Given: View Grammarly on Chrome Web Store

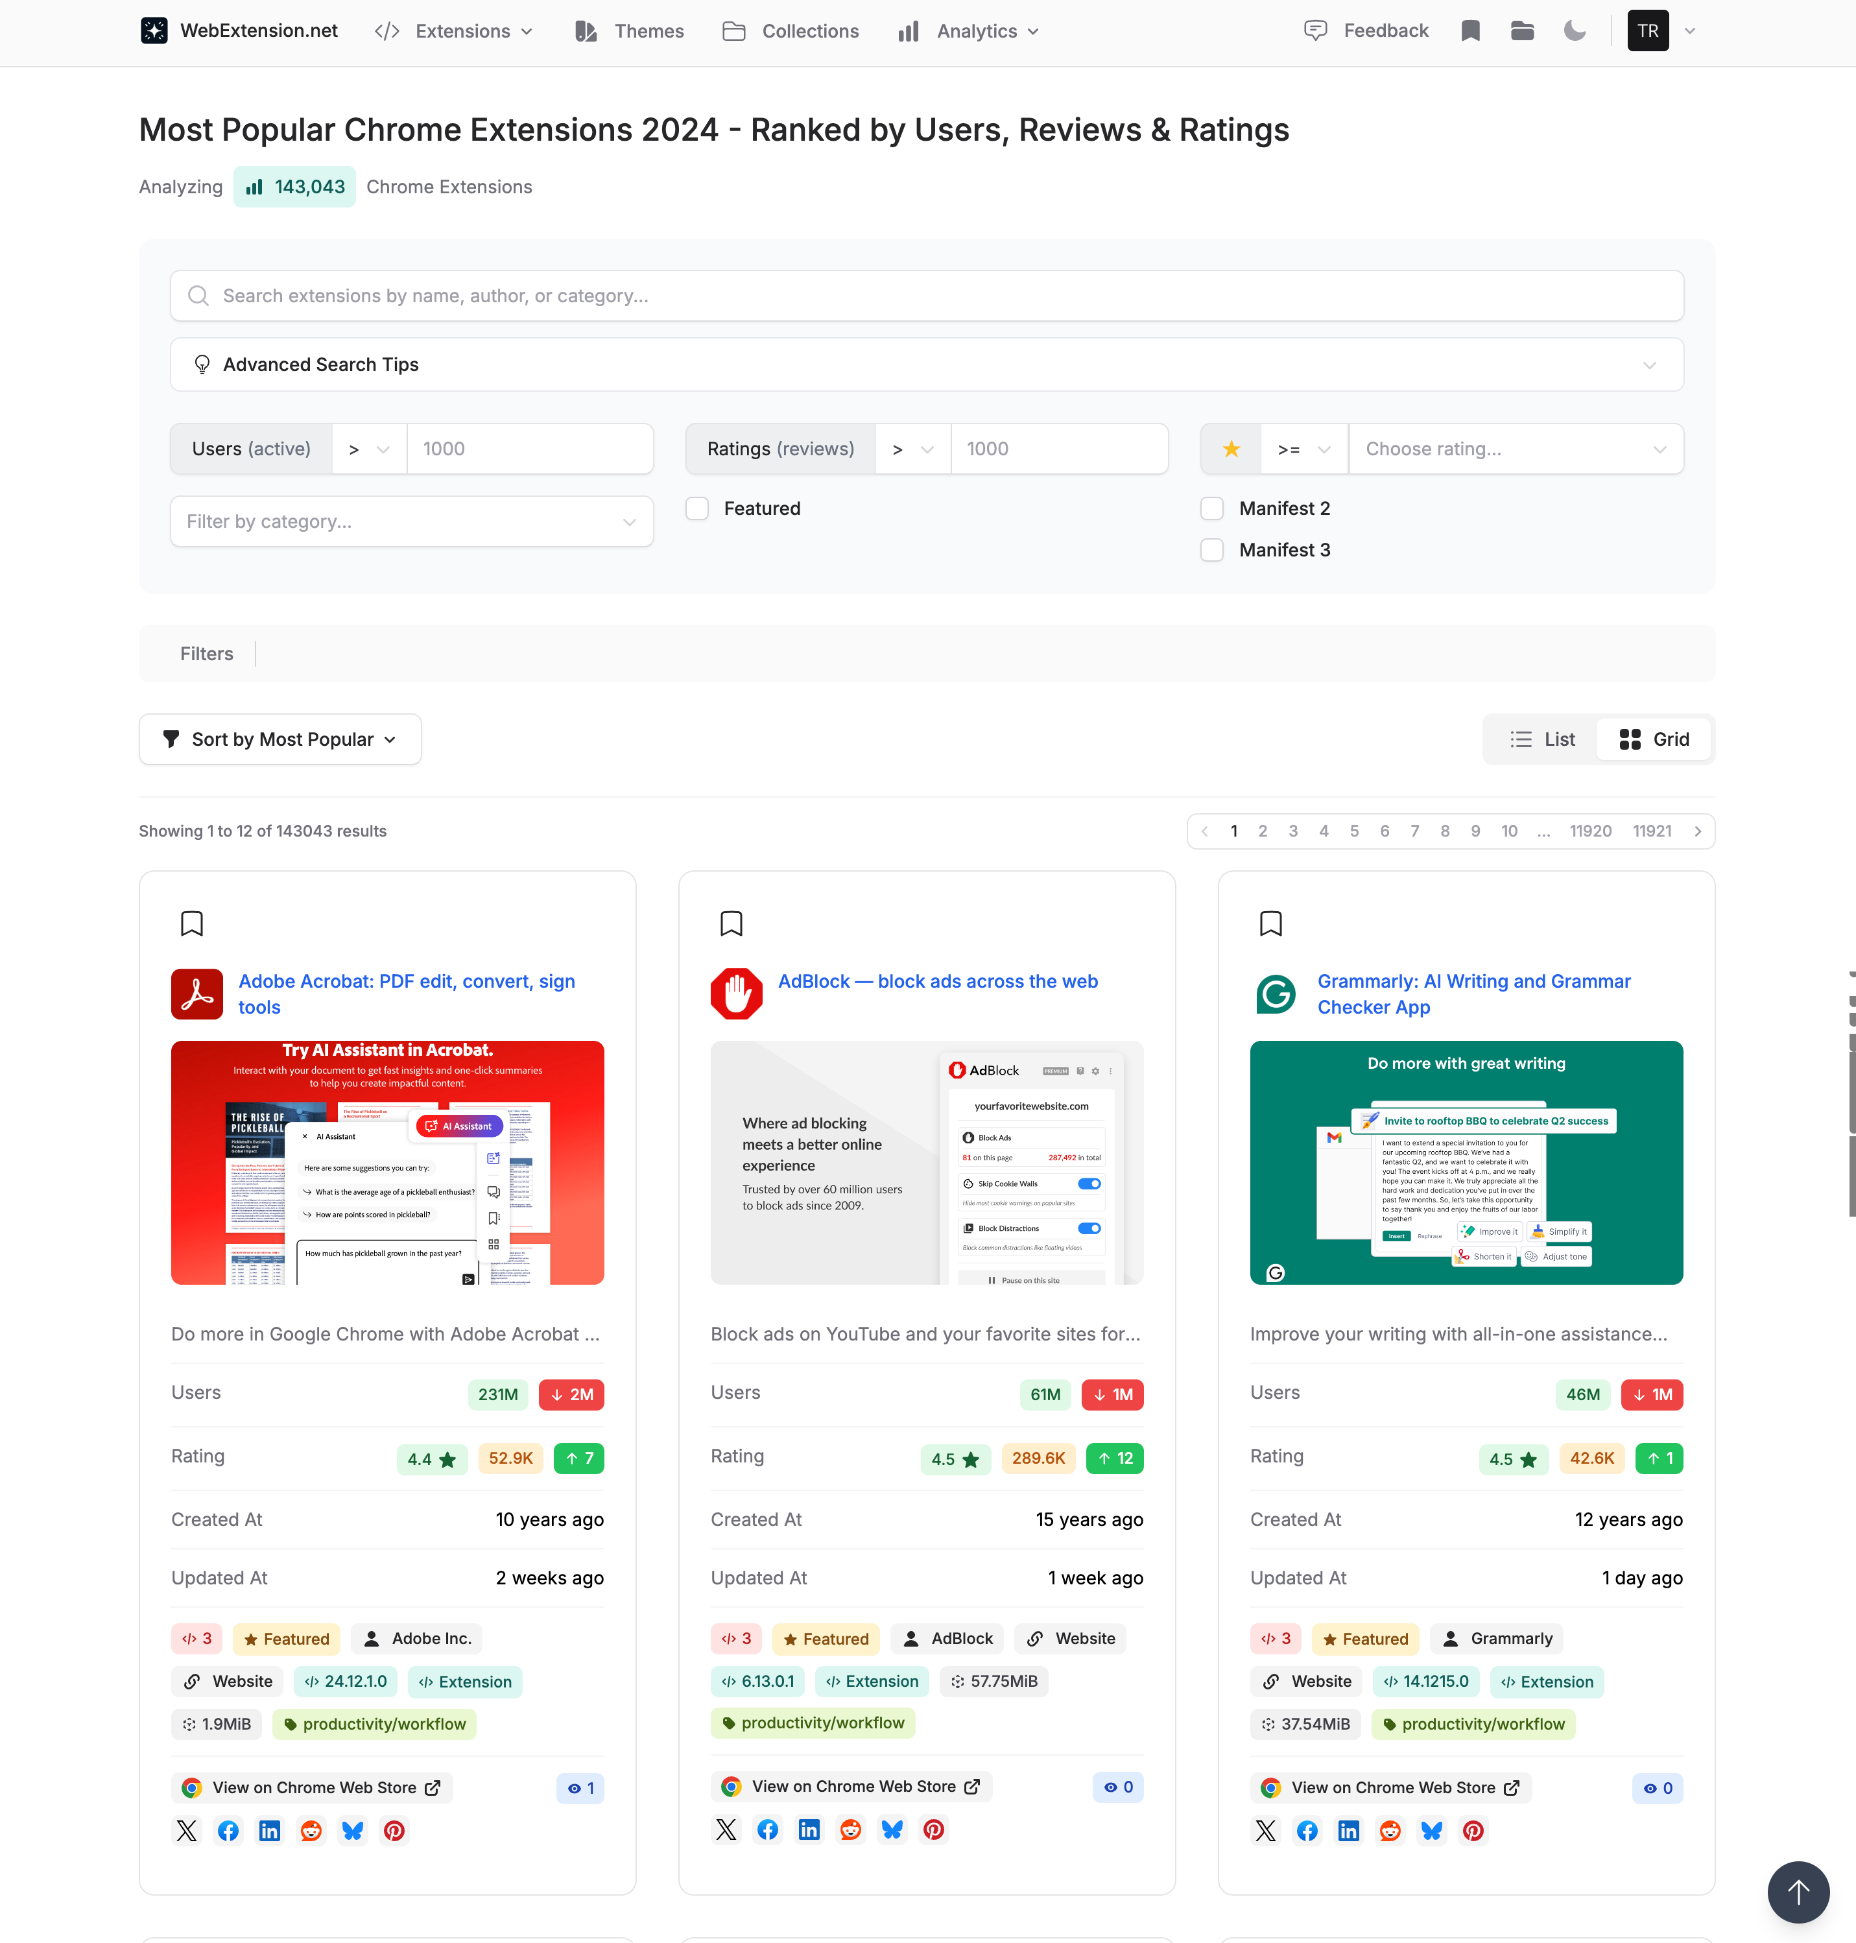Looking at the screenshot, I should point(1391,1788).
